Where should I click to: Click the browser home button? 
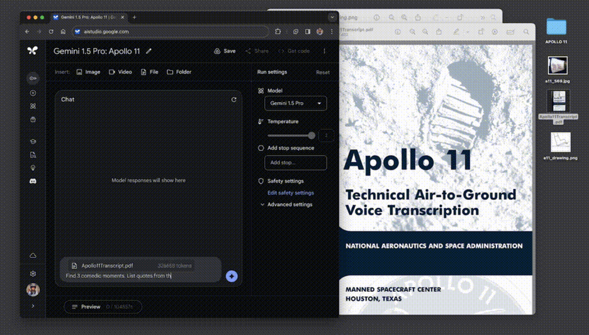pos(63,32)
